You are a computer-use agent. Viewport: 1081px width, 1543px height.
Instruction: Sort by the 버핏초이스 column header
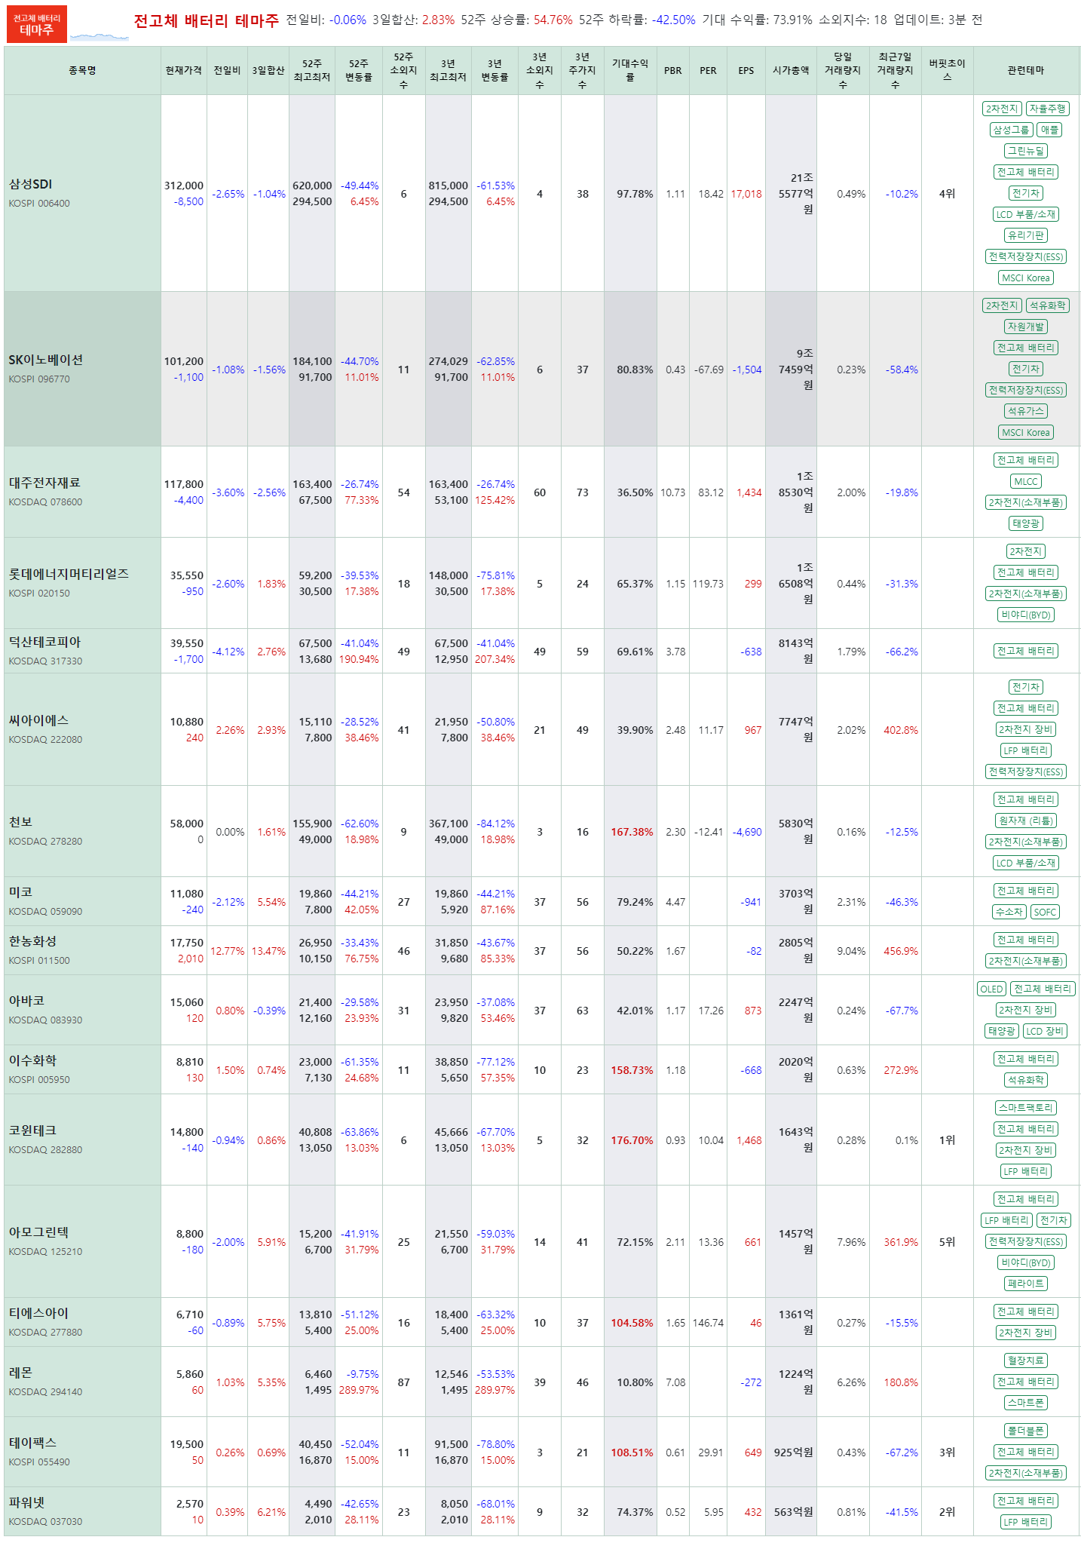(947, 70)
